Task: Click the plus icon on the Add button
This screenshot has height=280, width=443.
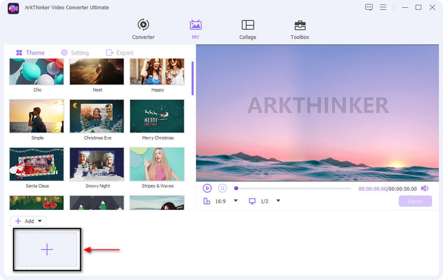Action: [x=18, y=221]
